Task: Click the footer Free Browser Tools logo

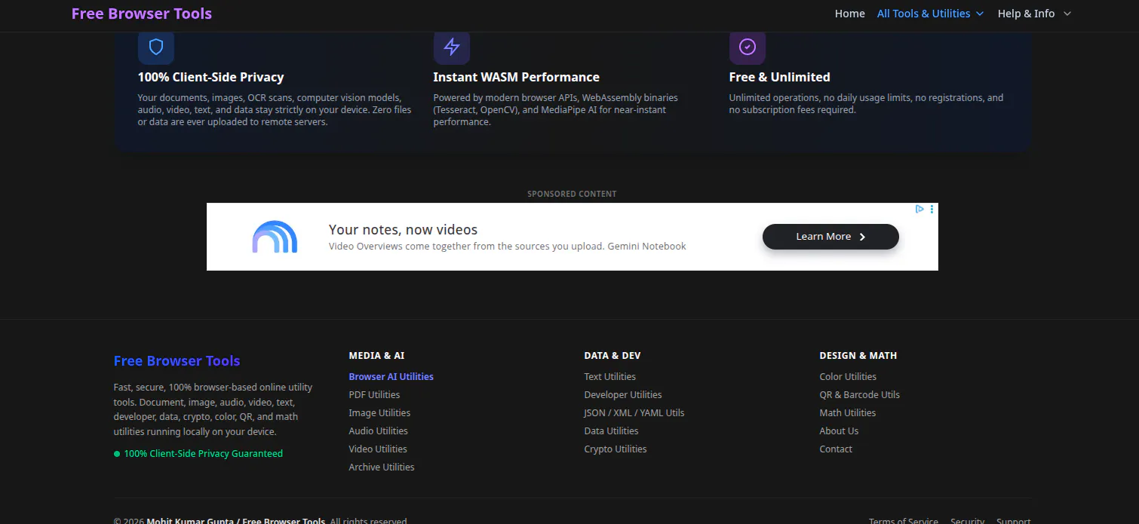Action: [177, 361]
